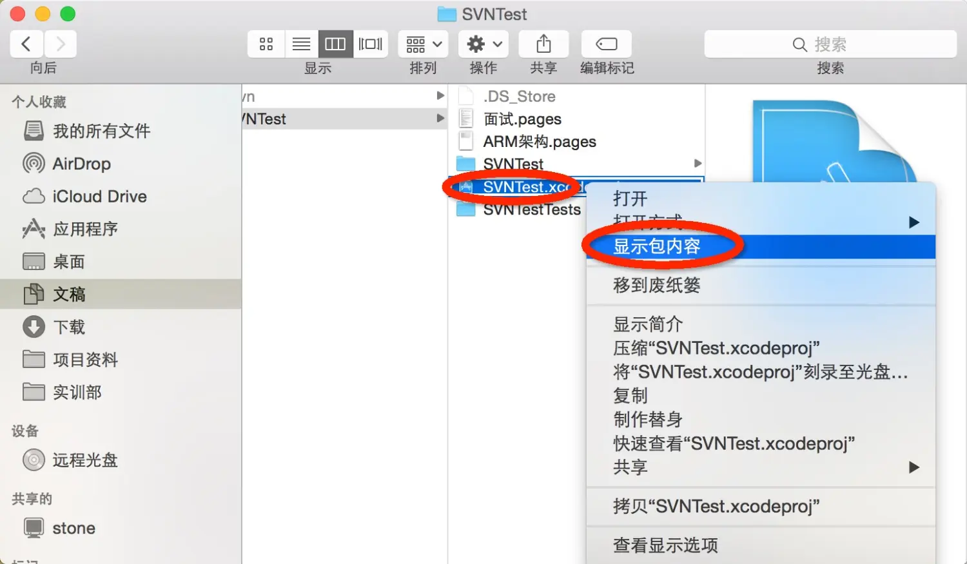Open the 操作 gear action menu

coord(484,44)
